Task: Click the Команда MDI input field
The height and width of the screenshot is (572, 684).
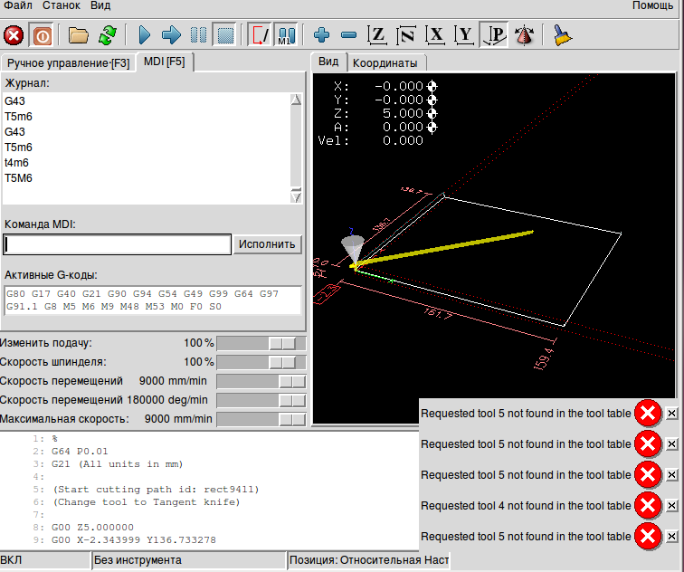Action: click(x=118, y=244)
